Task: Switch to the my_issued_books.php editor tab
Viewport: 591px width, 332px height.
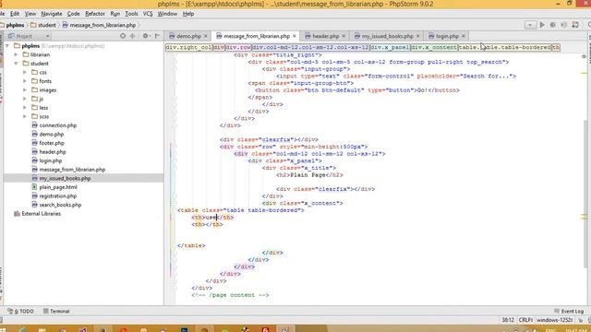Action: click(x=387, y=36)
